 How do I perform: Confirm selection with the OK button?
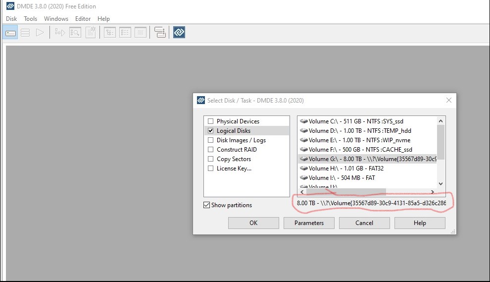(x=253, y=223)
